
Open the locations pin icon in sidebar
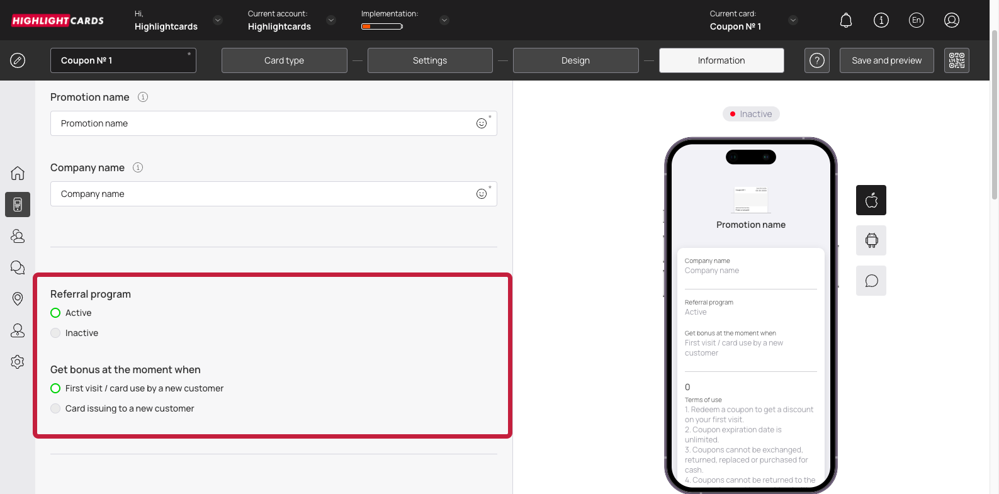click(x=18, y=299)
